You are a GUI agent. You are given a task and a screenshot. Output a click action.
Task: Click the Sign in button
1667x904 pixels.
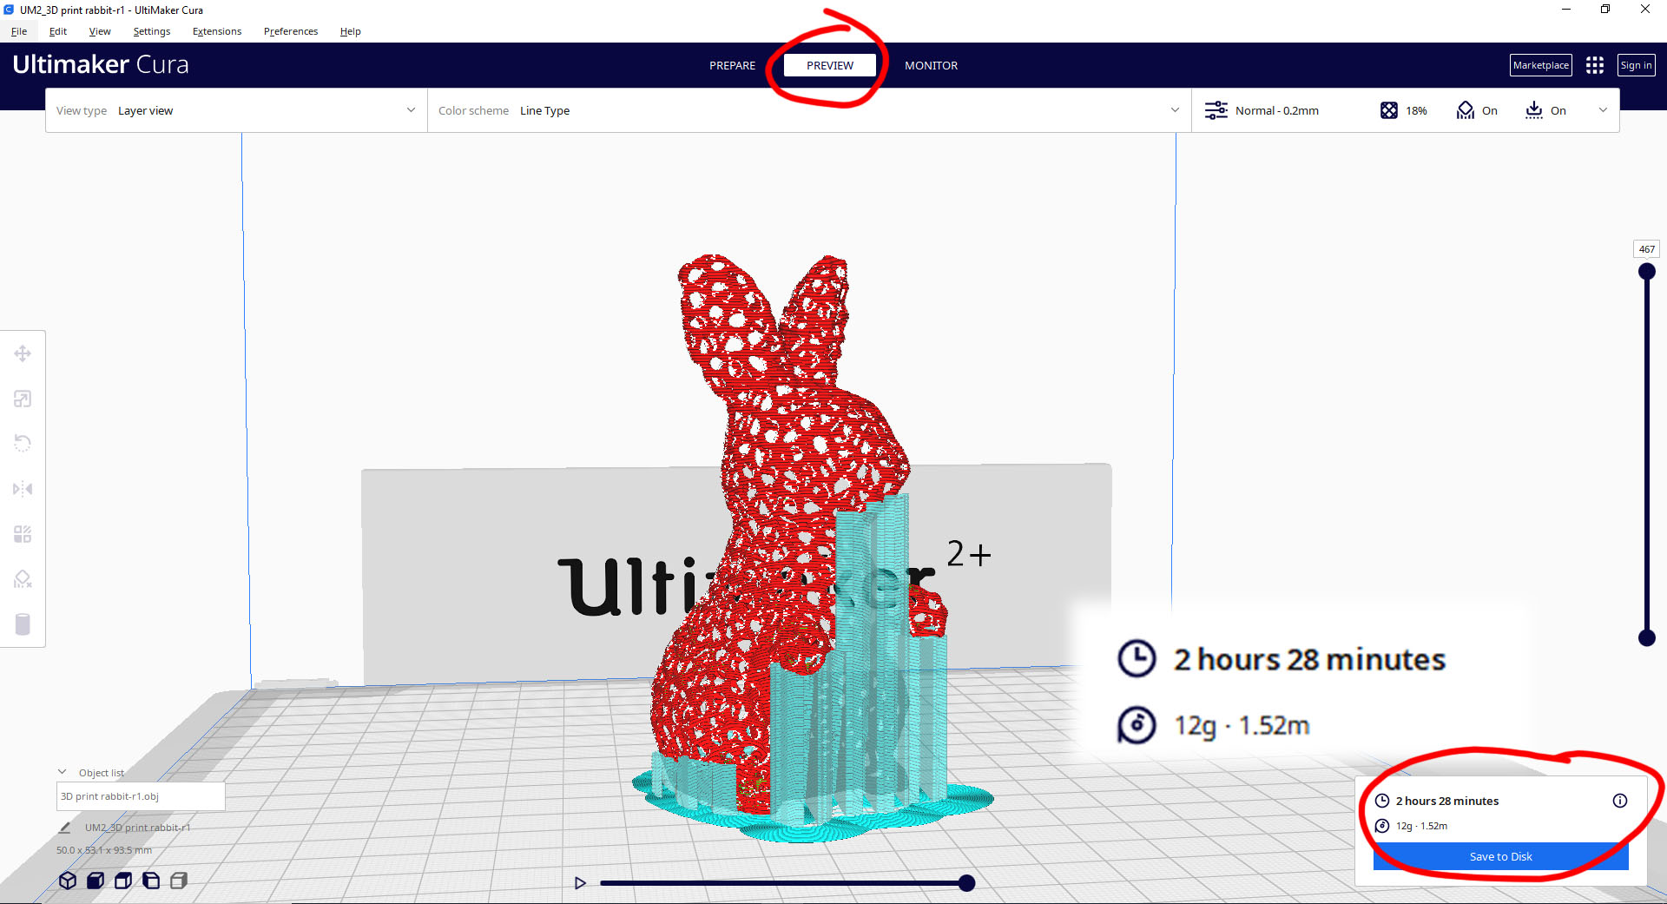[1636, 65]
